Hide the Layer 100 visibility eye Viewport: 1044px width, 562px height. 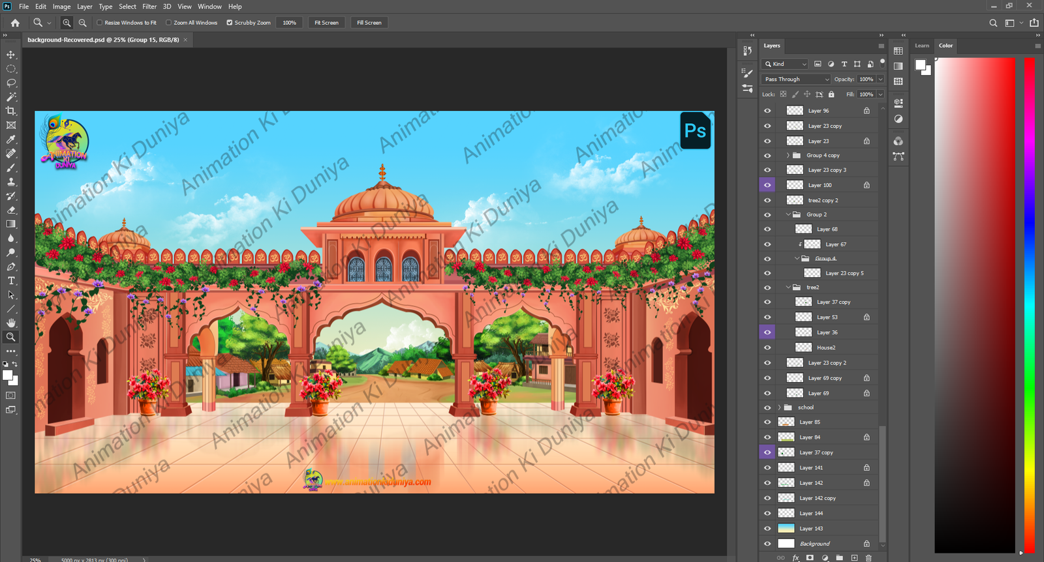click(x=767, y=185)
